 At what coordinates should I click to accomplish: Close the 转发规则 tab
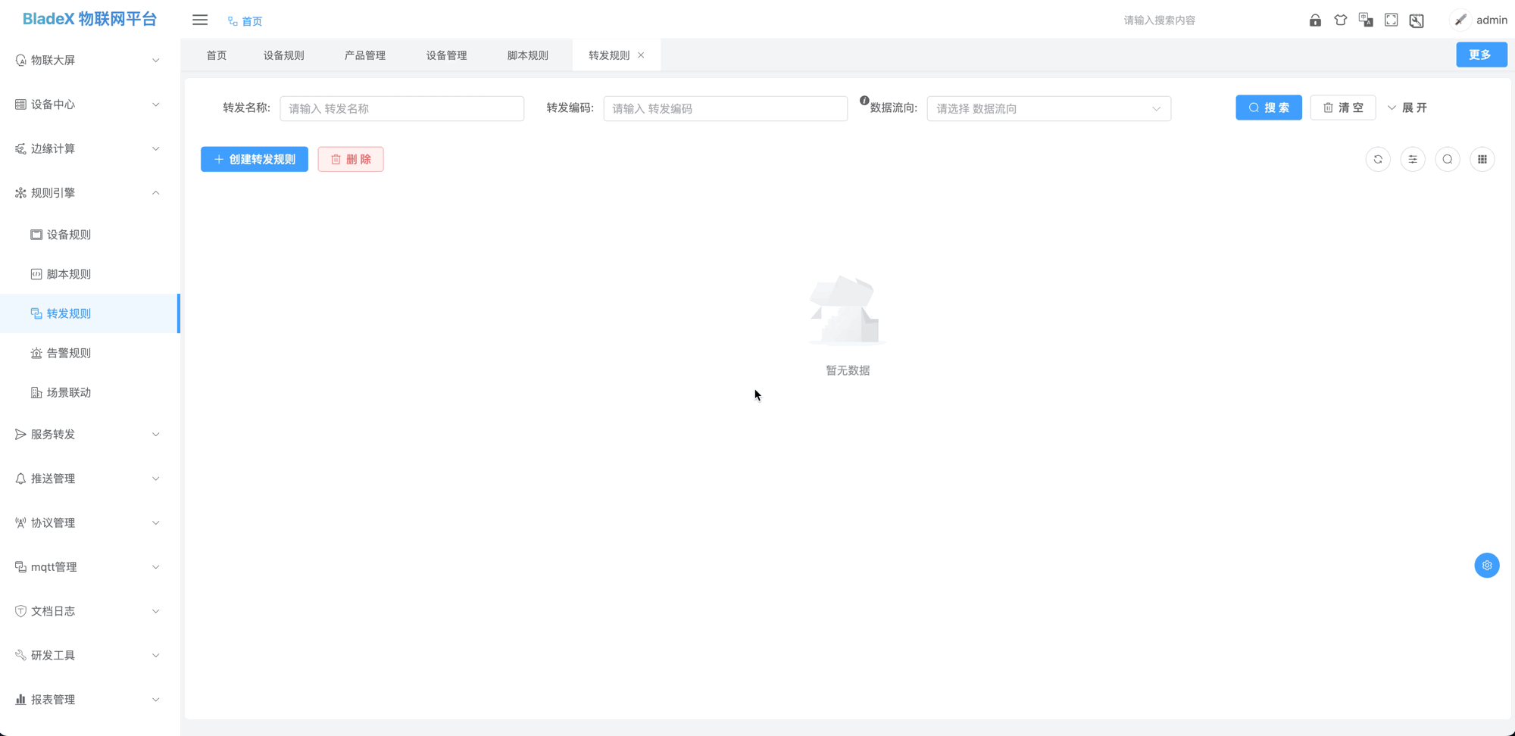click(641, 55)
